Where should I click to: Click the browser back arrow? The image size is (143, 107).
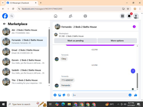tap(3, 9)
